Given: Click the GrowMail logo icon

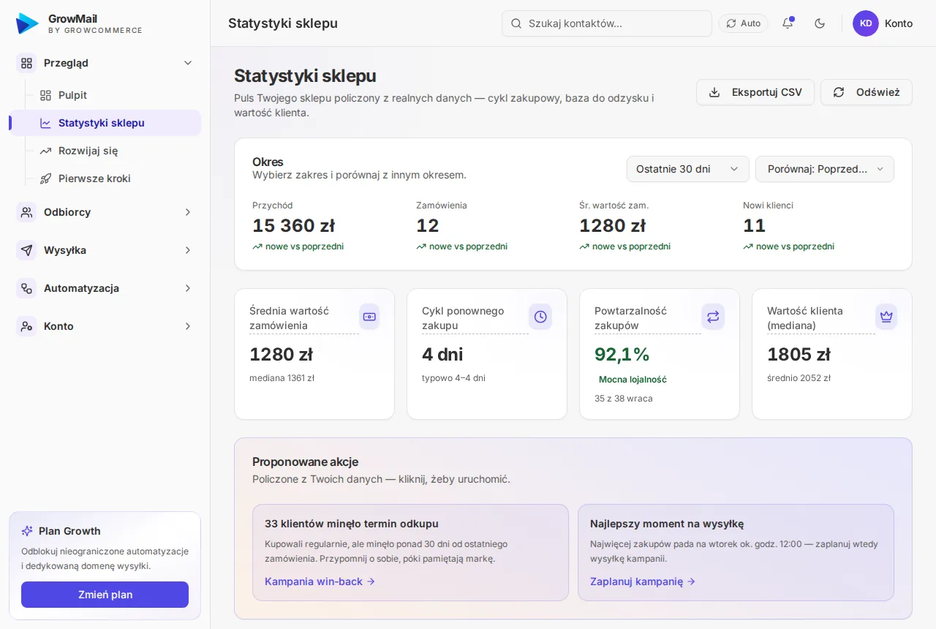Looking at the screenshot, I should point(27,23).
